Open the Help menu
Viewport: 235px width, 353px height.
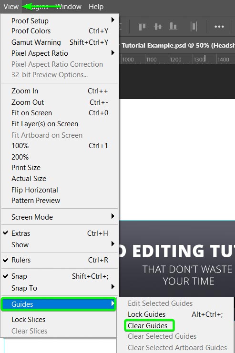click(x=96, y=7)
